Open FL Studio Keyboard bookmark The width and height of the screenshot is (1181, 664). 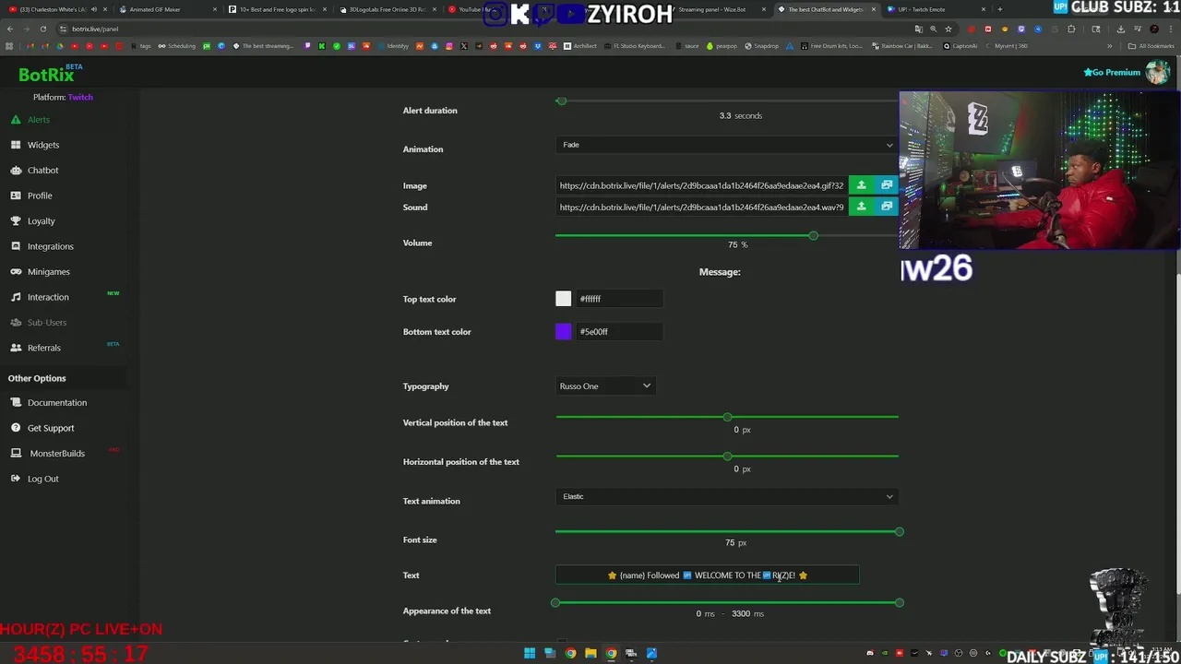point(635,46)
